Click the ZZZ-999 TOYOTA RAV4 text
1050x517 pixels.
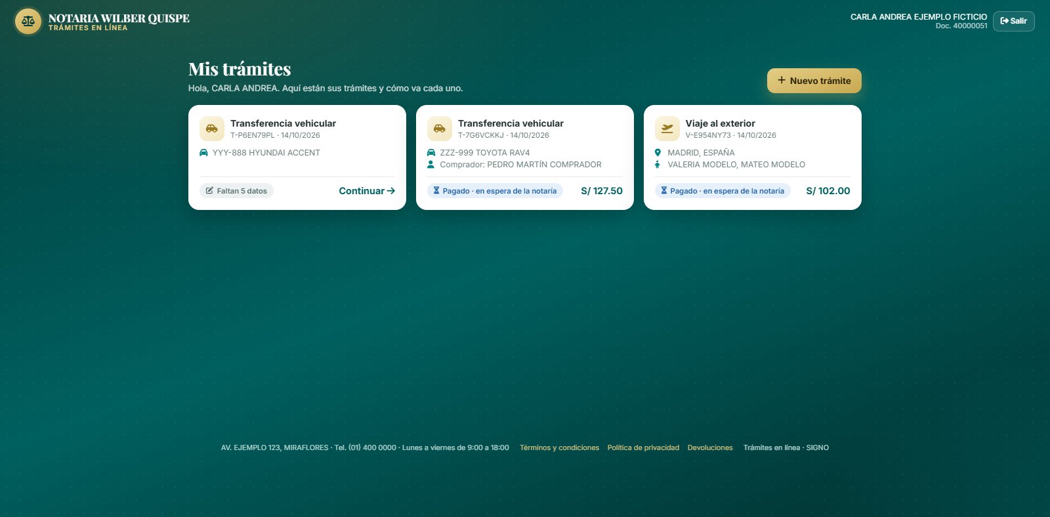[485, 153]
